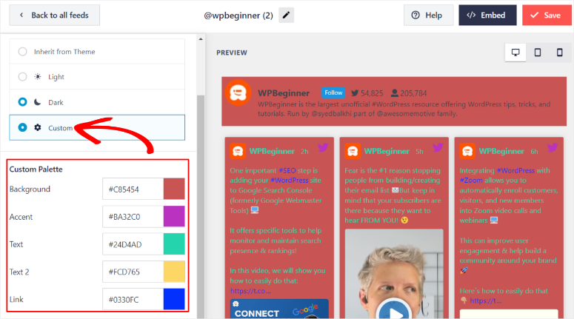The height and width of the screenshot is (319, 574).
Task: Click the pencil icon to rename feed
Action: pyautogui.click(x=287, y=16)
